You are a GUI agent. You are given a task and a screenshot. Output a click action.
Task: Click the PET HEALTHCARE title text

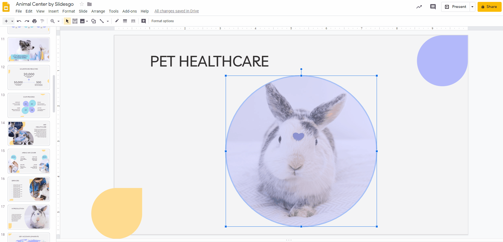210,61
